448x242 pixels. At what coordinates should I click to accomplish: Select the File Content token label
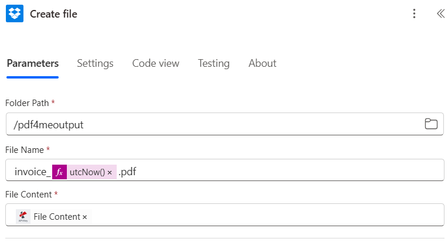(57, 217)
